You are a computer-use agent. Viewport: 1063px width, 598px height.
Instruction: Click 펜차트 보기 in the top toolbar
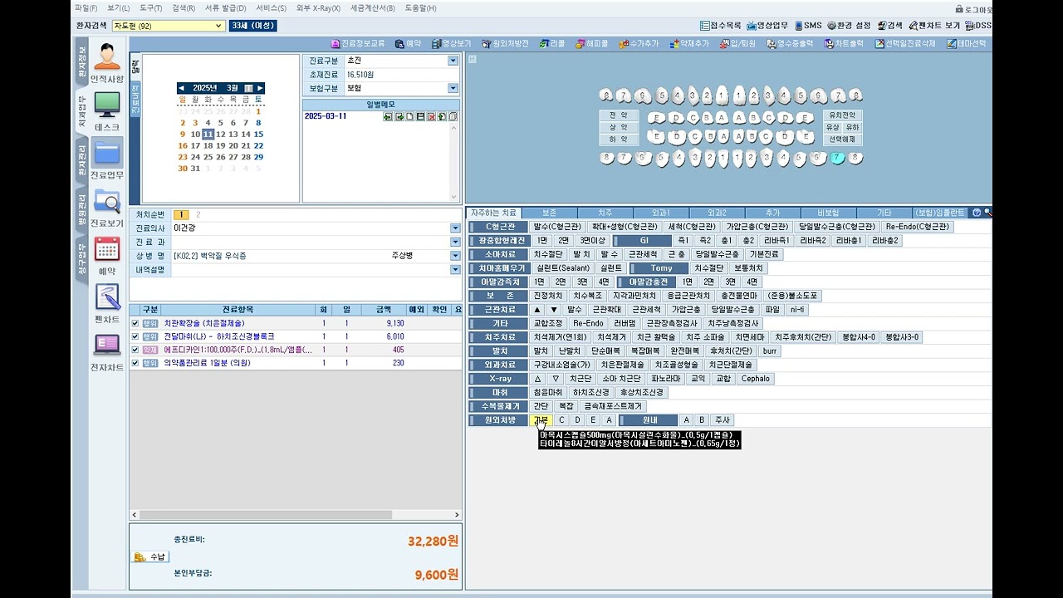(934, 26)
